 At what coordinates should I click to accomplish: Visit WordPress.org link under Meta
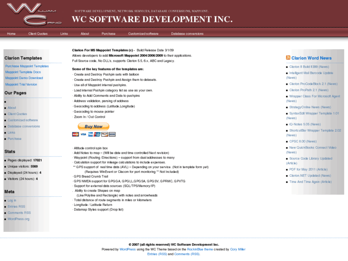[x=18, y=219]
